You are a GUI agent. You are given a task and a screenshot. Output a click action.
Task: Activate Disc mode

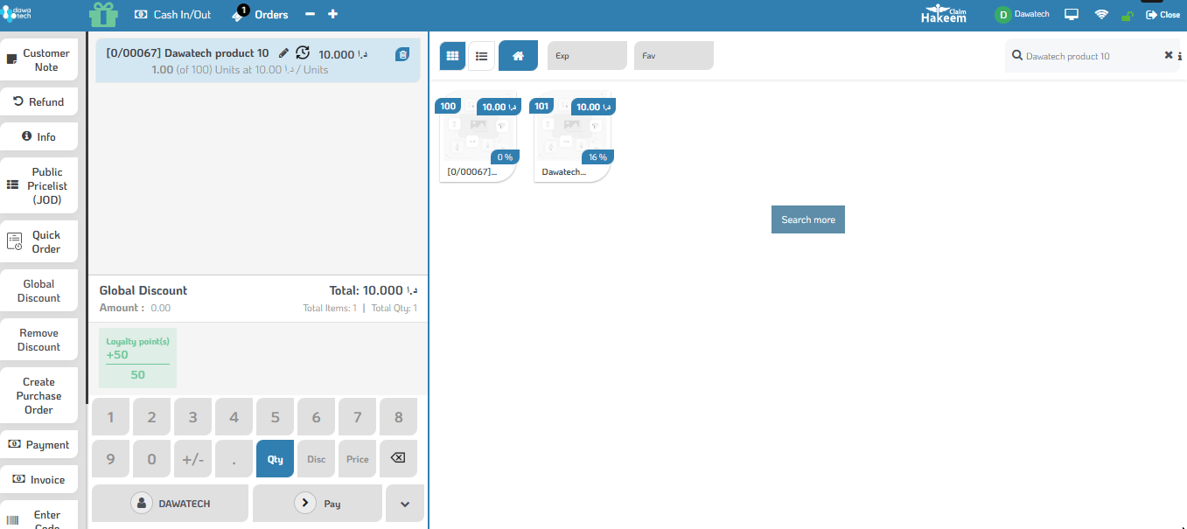(x=316, y=458)
